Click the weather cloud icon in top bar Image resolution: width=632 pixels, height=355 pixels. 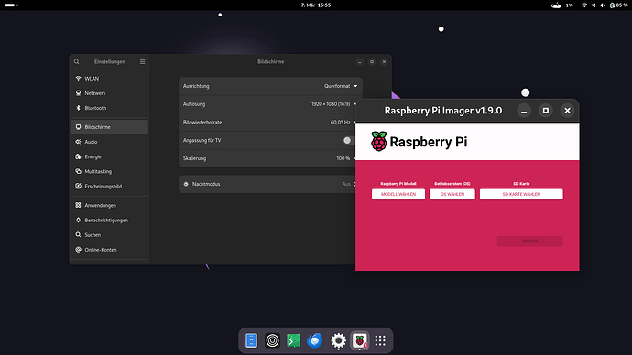point(556,5)
